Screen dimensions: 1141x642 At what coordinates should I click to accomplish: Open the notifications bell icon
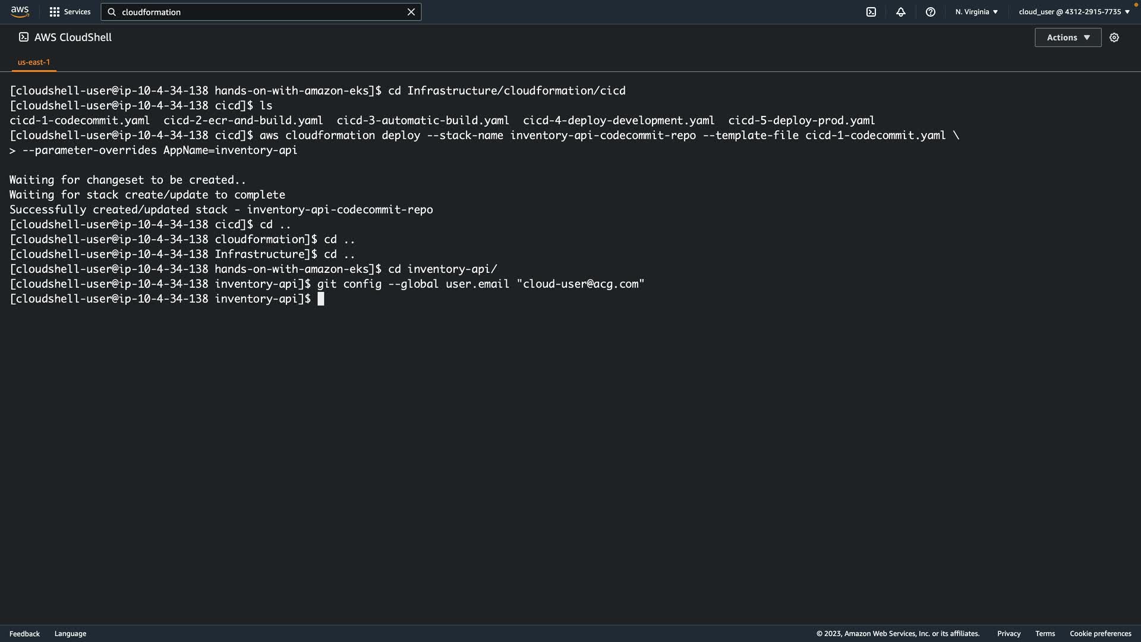click(901, 12)
